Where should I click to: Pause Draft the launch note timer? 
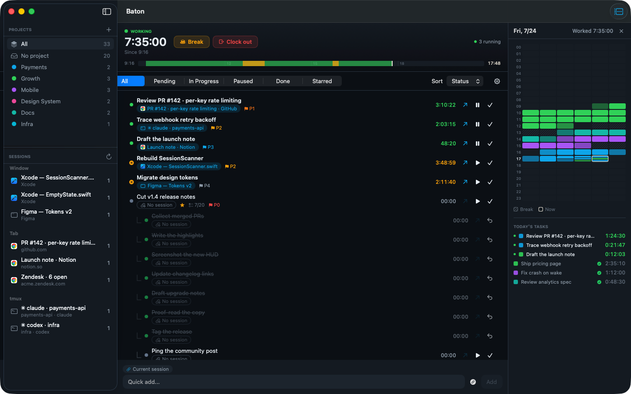point(478,143)
